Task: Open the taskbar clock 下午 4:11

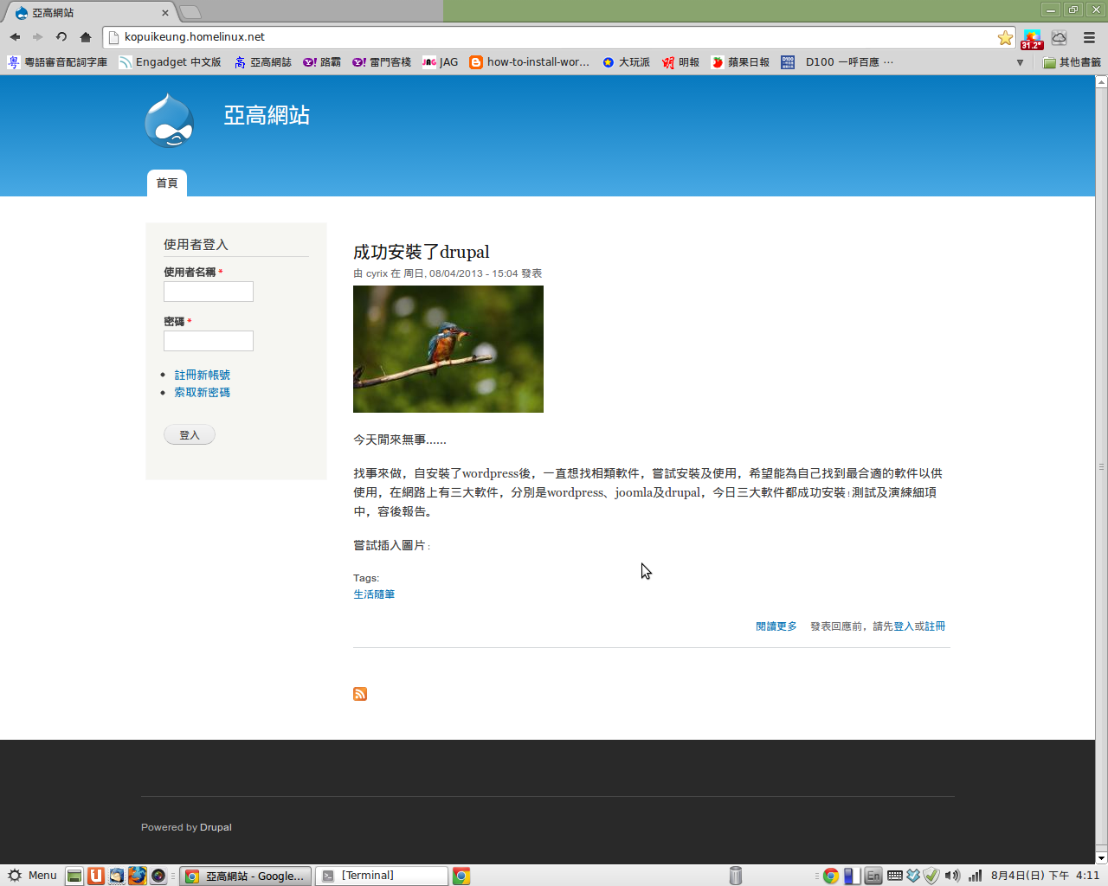Action: pyautogui.click(x=1046, y=876)
